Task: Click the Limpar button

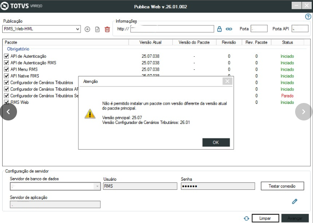Action: (x=265, y=218)
